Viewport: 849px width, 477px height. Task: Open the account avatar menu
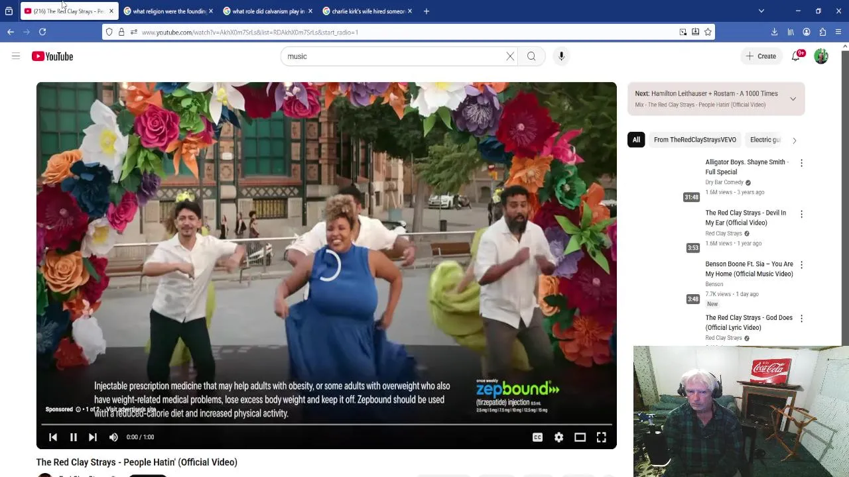point(821,56)
